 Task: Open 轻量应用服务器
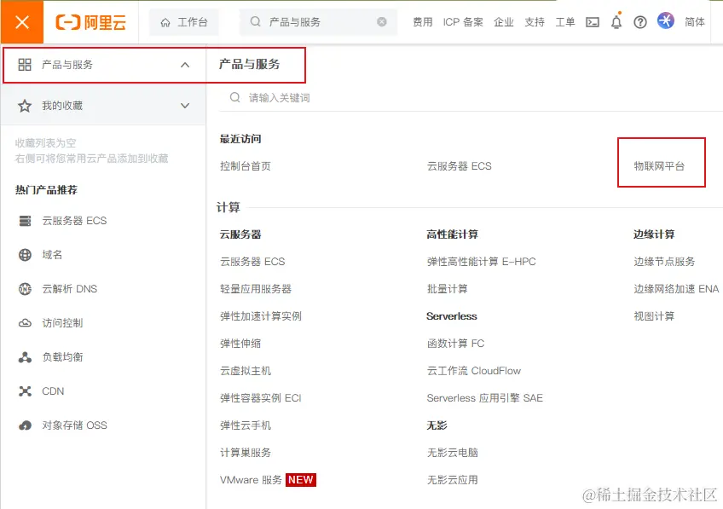256,289
